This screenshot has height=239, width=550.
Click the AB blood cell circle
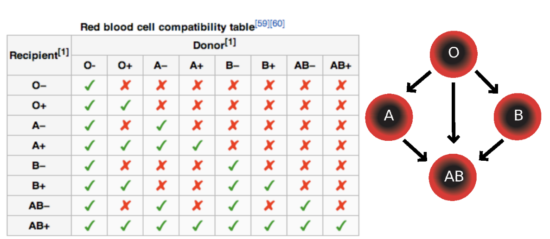(453, 177)
